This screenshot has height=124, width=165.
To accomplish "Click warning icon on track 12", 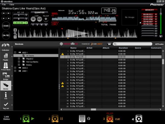I will pyautogui.click(x=62, y=83).
